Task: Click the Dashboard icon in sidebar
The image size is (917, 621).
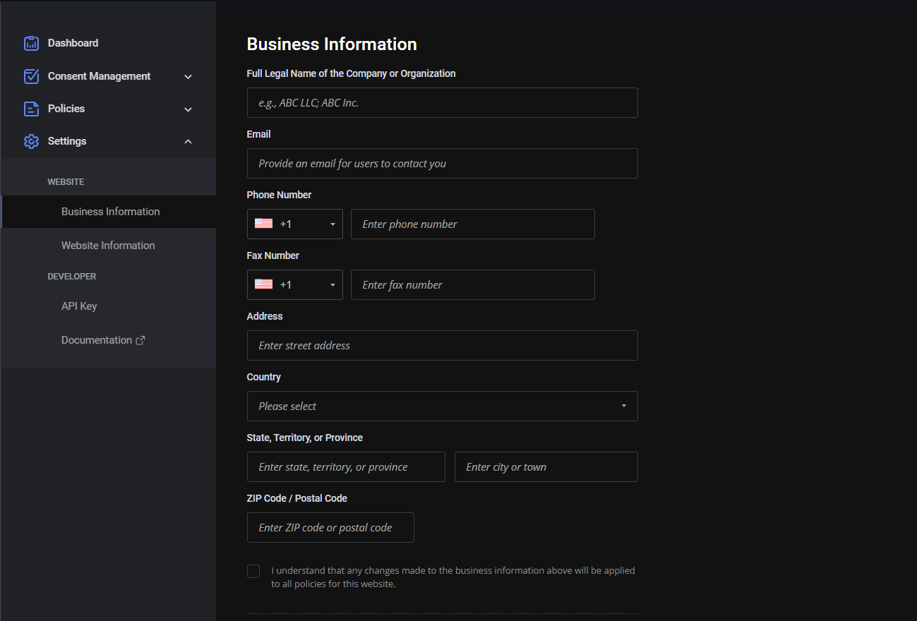Action: pos(31,43)
